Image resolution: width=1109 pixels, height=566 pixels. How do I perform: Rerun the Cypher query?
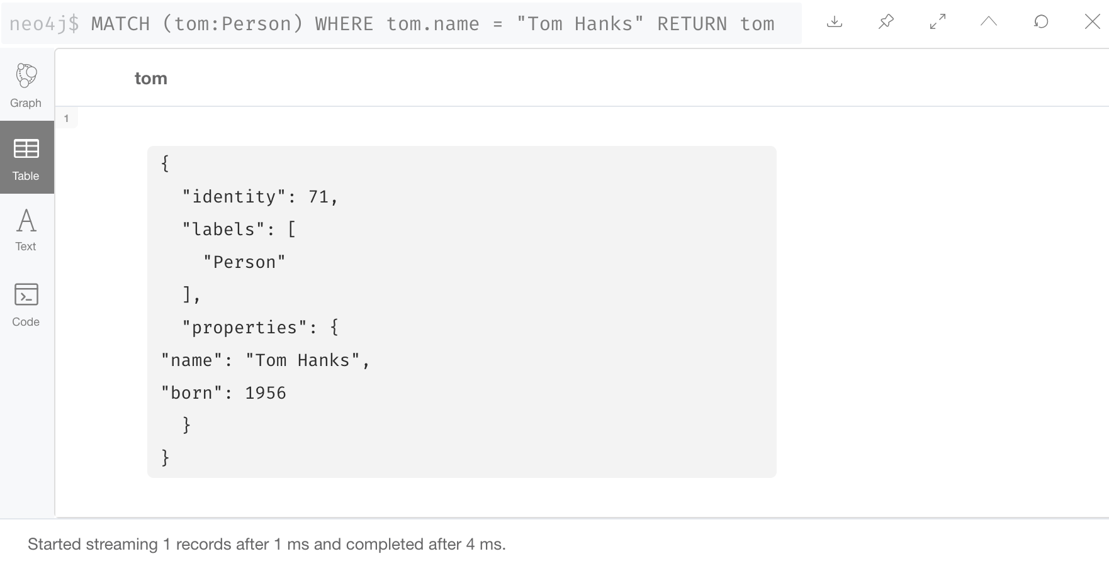pos(1041,22)
